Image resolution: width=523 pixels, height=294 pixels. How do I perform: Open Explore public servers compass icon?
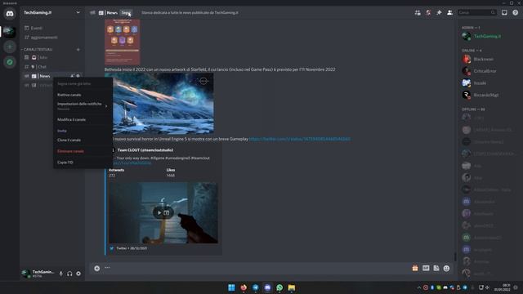point(10,62)
